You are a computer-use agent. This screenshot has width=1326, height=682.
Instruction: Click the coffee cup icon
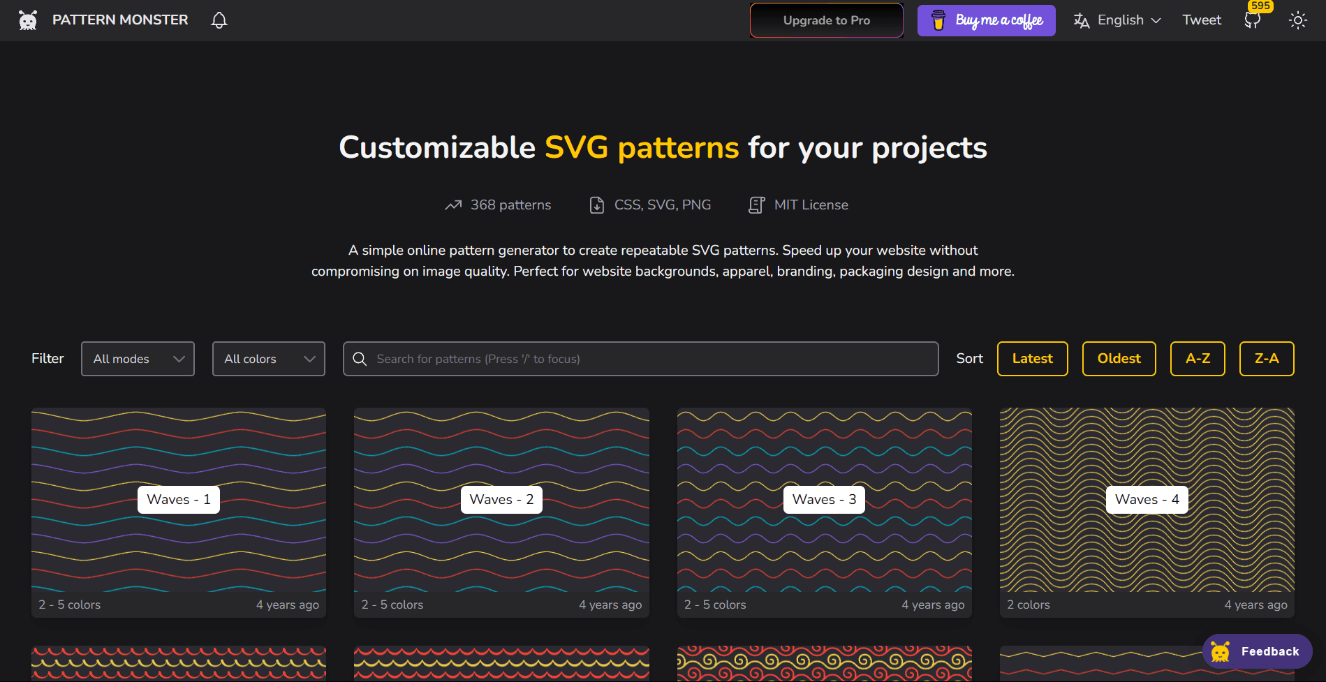pyautogui.click(x=937, y=20)
